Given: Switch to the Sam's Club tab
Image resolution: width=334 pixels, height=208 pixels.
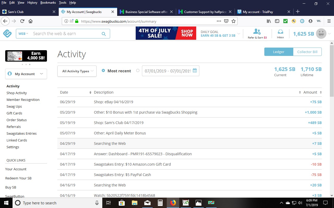Looking at the screenshot, I should click(x=29, y=12).
